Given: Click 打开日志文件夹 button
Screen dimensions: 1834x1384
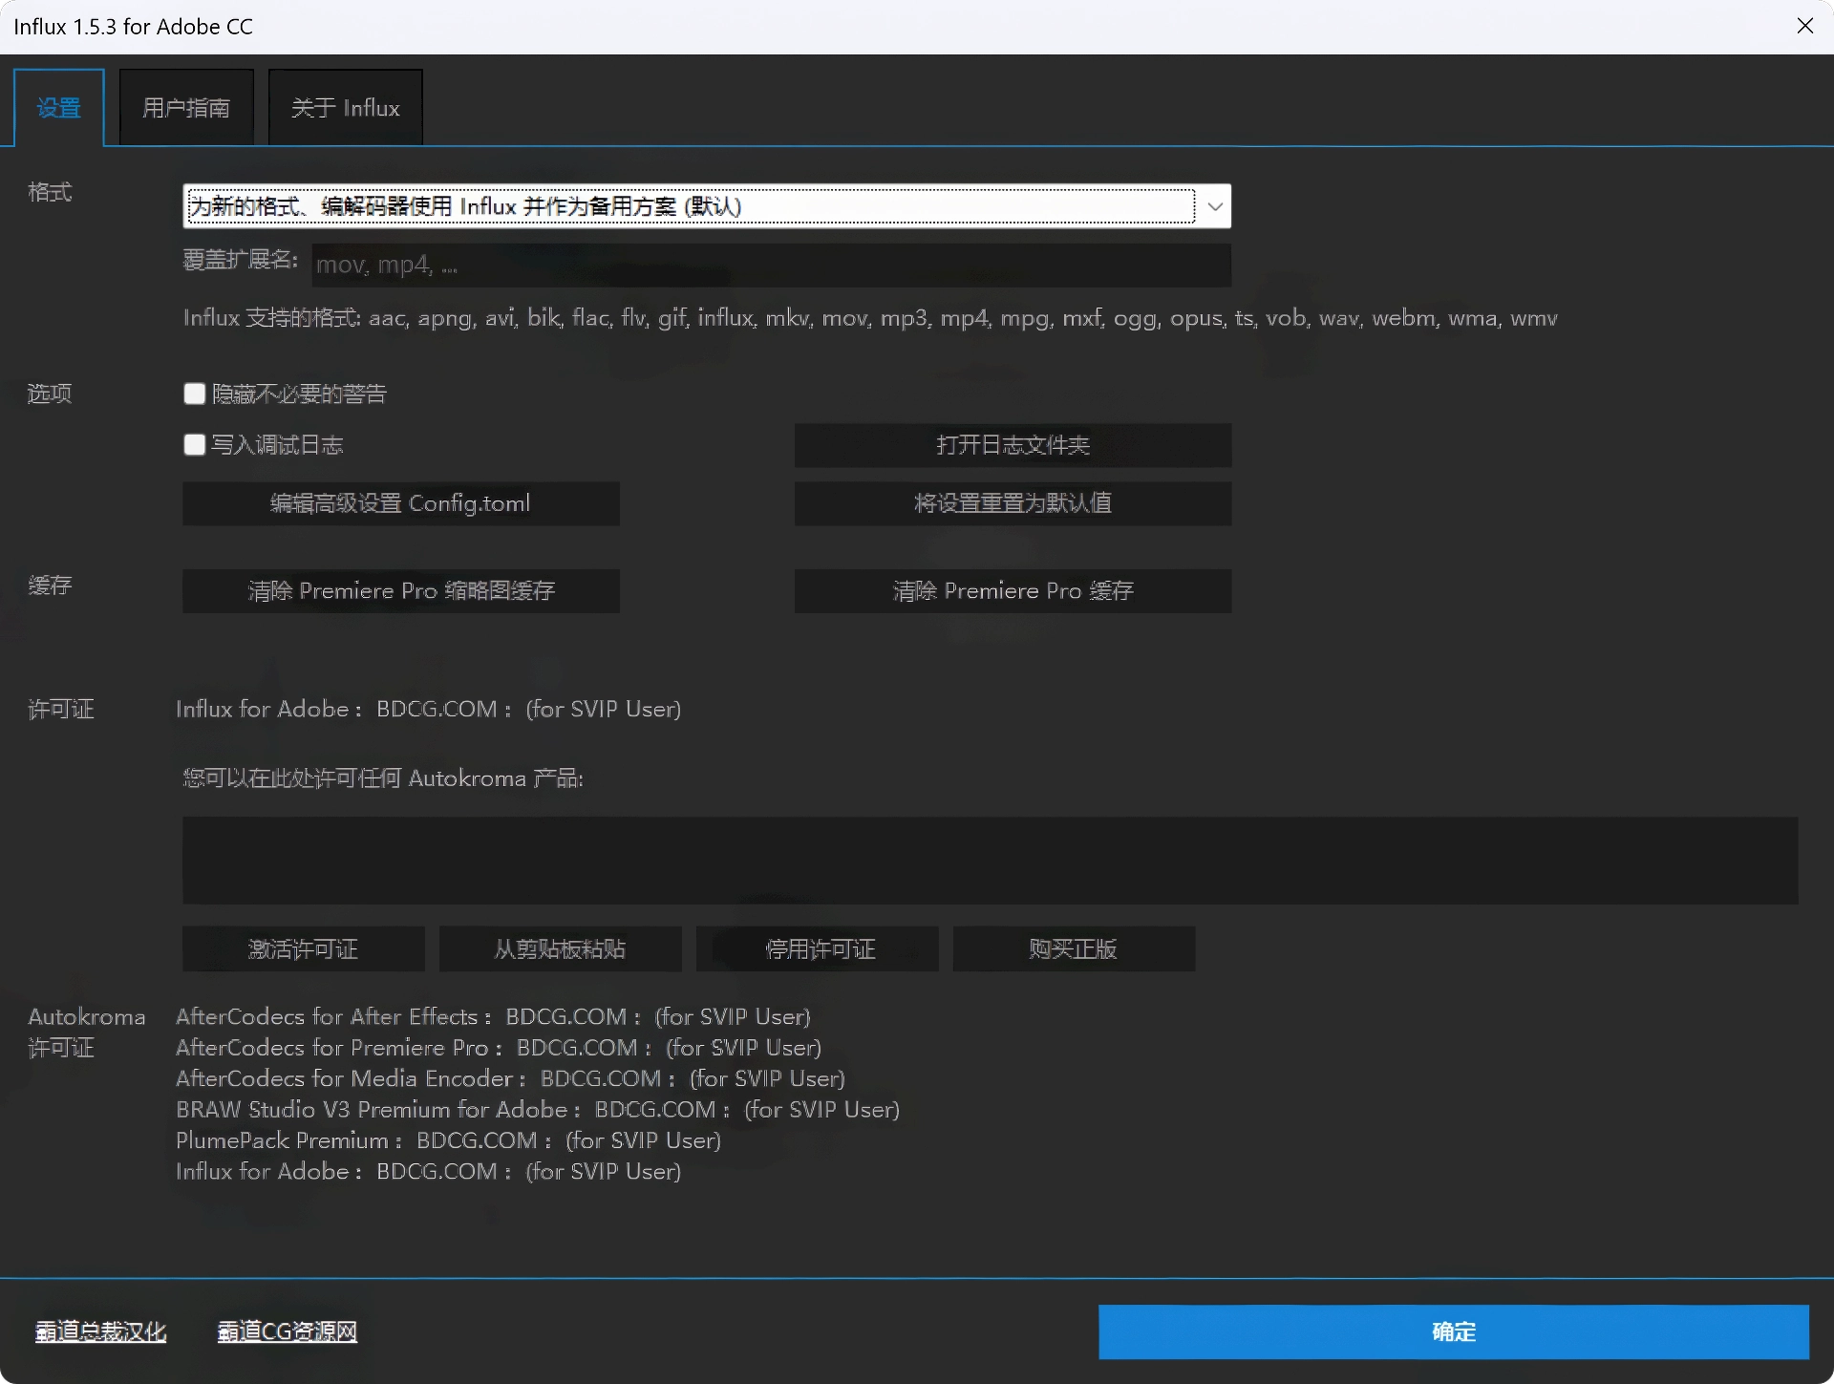Looking at the screenshot, I should click(x=1013, y=445).
